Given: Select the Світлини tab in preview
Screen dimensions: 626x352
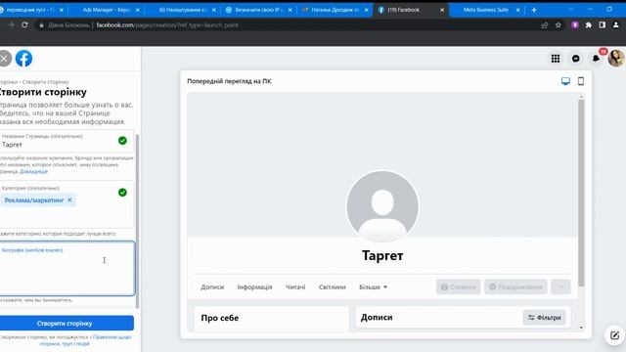Looking at the screenshot, I should 333,286.
